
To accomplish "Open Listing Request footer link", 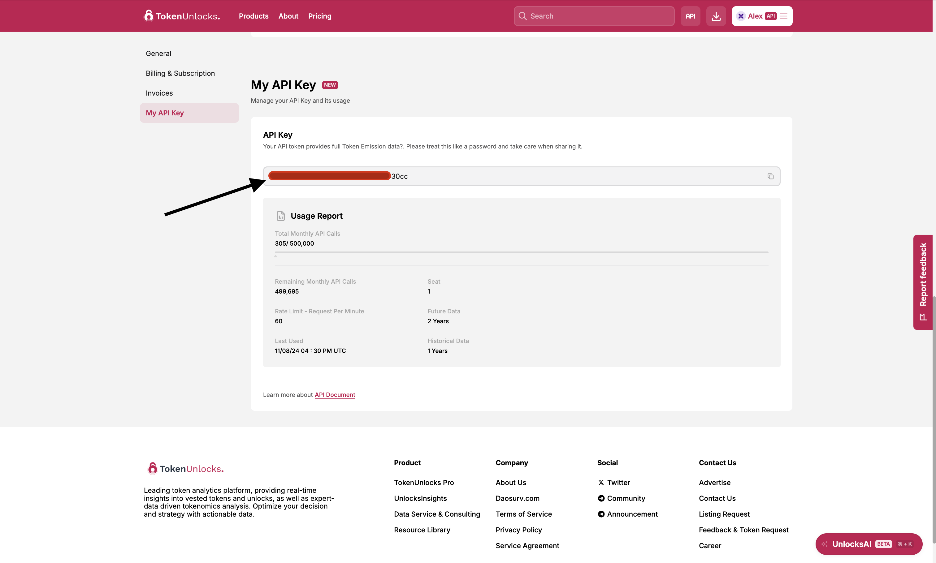I will (x=724, y=514).
